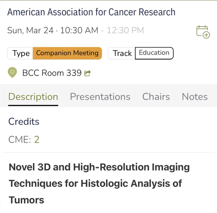This screenshot has width=217, height=213.
Task: Open the Notes tab
Action: (195, 97)
